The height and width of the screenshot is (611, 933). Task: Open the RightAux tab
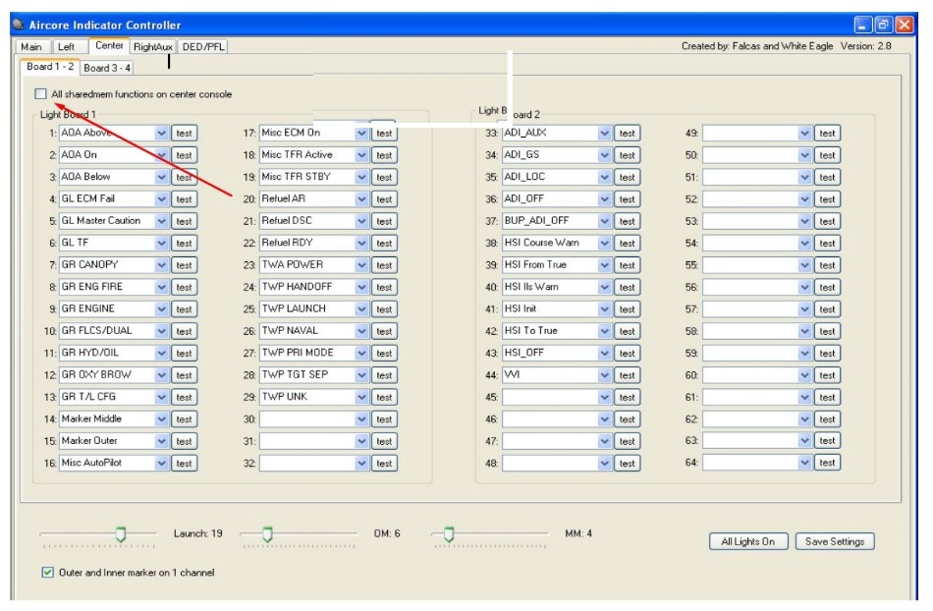153,46
